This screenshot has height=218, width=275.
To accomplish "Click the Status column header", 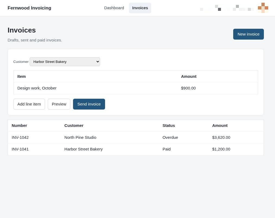I will 169,126.
